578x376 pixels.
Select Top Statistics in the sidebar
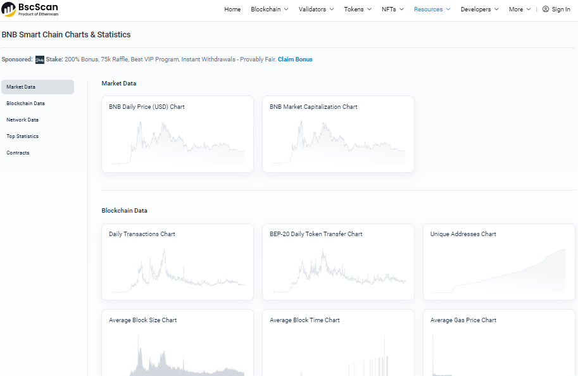pyautogui.click(x=22, y=136)
